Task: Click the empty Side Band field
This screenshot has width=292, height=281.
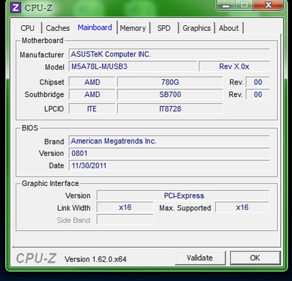Action: click(x=125, y=220)
